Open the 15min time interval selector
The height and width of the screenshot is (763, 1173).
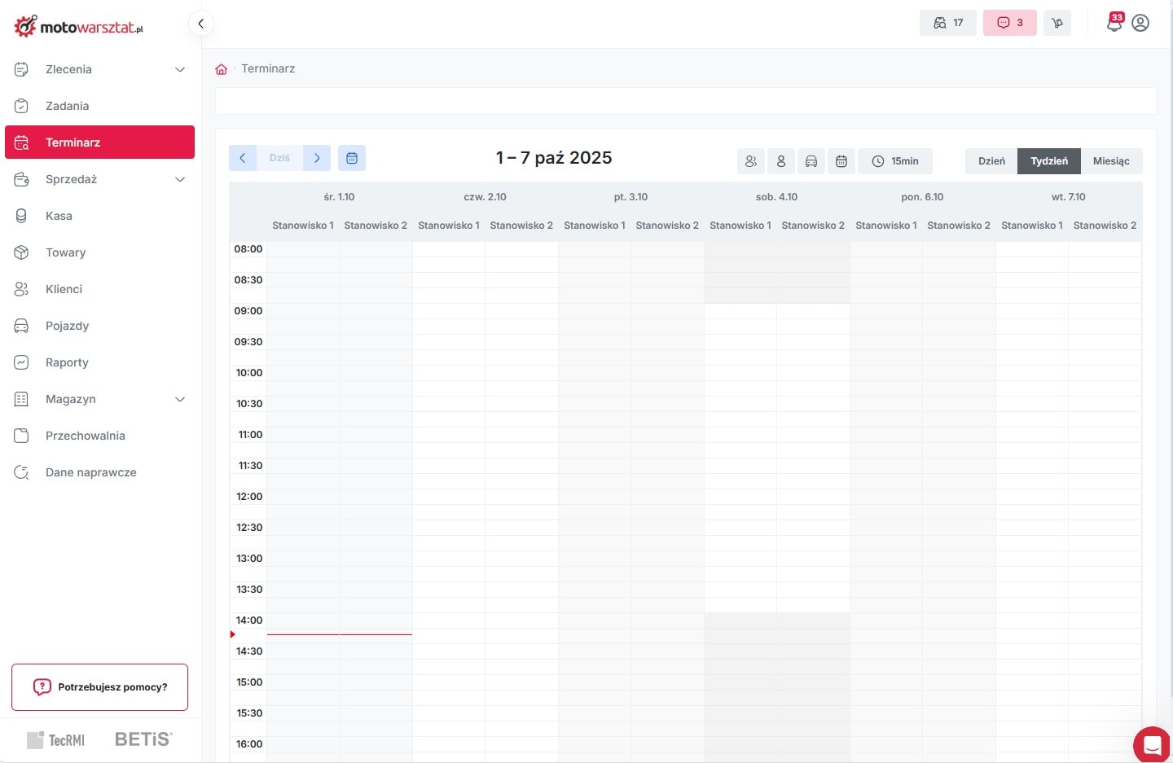point(895,161)
